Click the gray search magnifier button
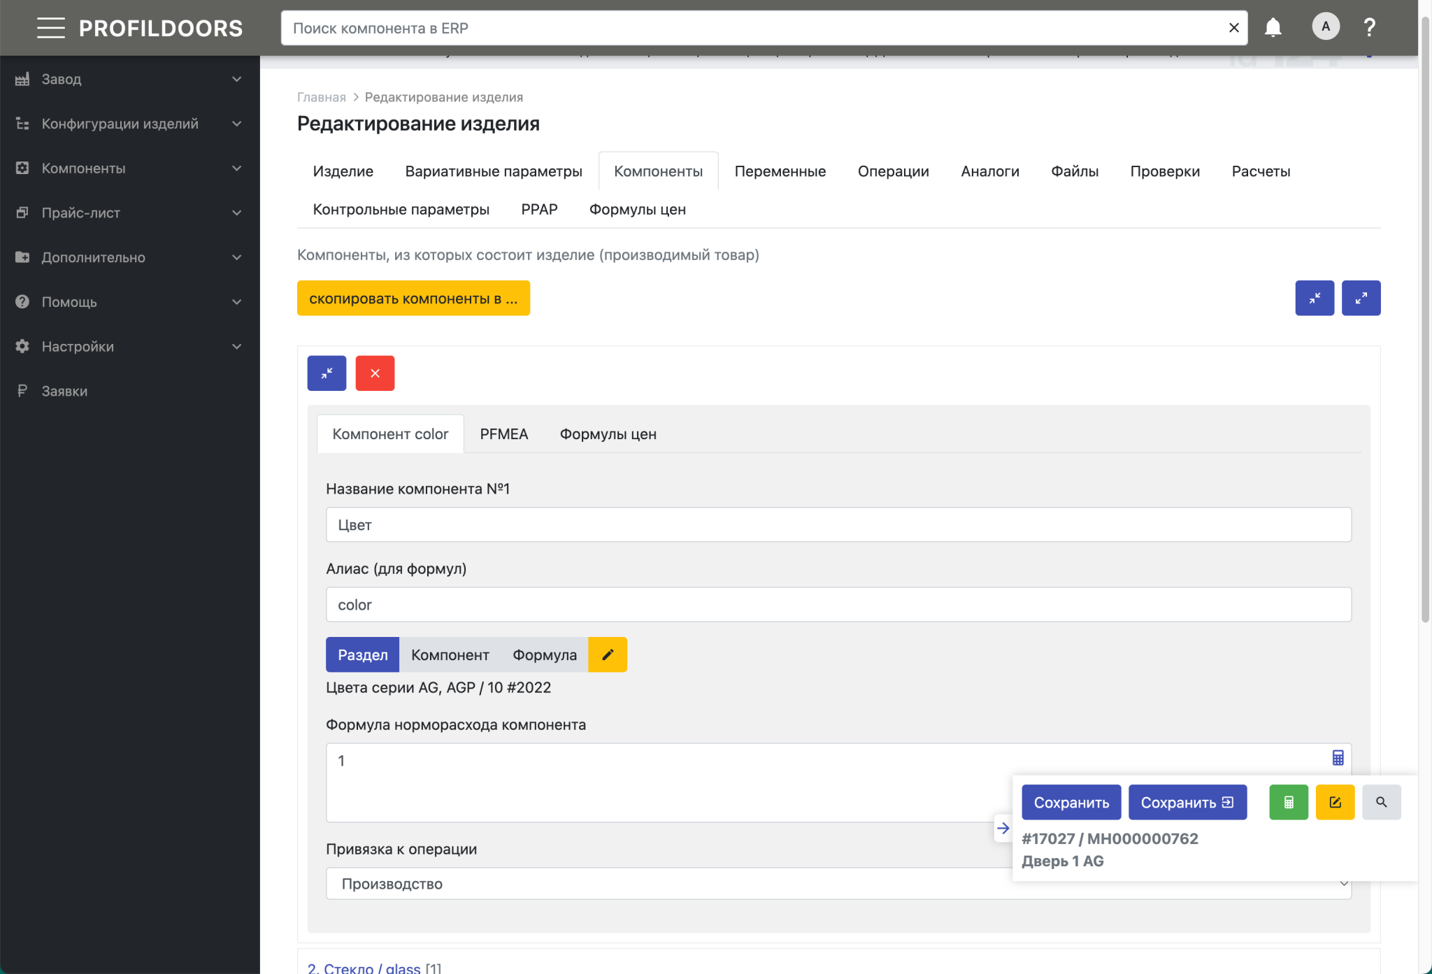Viewport: 1432px width, 974px height. coord(1381,803)
